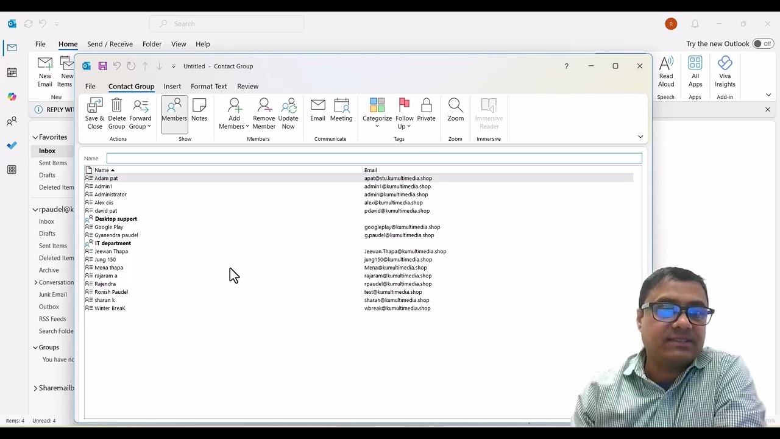Open the View tab in main Outlook window
Screen dimensions: 780x439
tap(179, 44)
